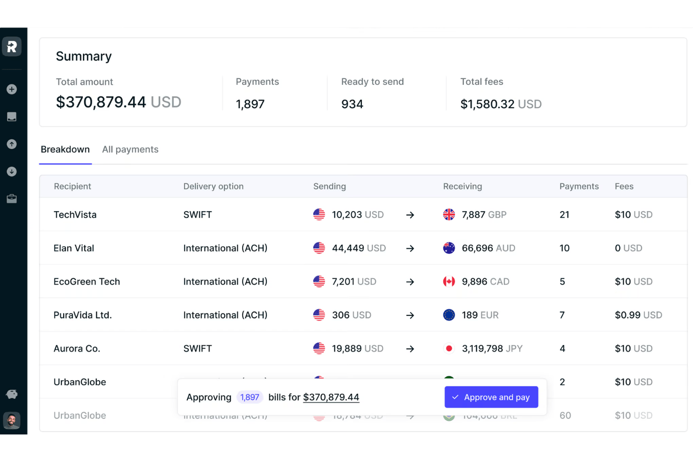Select the EcoGreen Tech recipient name
The image size is (693, 462).
(x=87, y=281)
